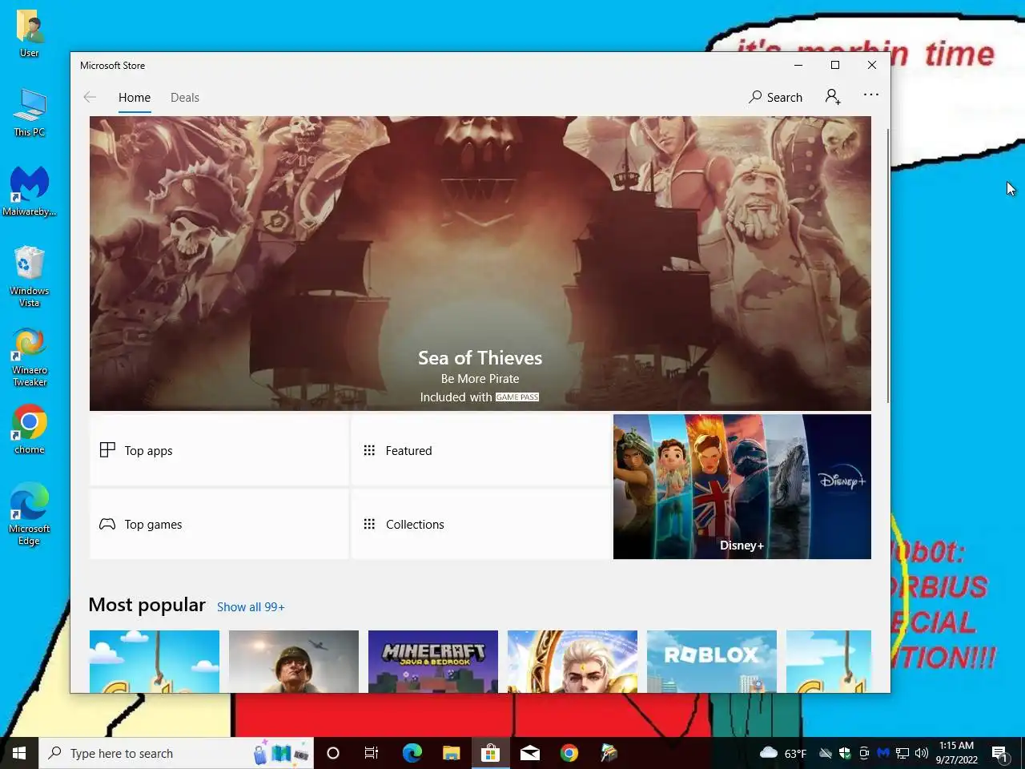The width and height of the screenshot is (1025, 769).
Task: Click the Microsoft Store vertical scrollbar
Action: (x=887, y=264)
